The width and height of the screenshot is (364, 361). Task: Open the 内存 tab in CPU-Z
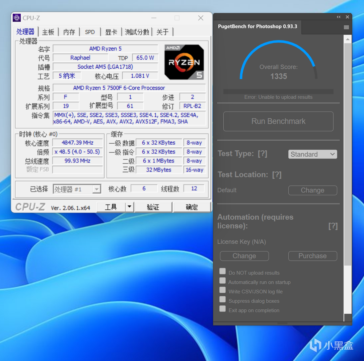click(x=69, y=32)
